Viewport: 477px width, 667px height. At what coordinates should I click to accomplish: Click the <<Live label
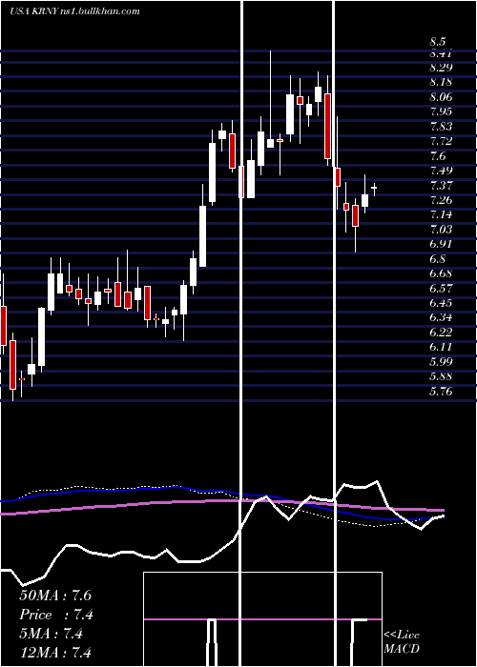(x=402, y=636)
